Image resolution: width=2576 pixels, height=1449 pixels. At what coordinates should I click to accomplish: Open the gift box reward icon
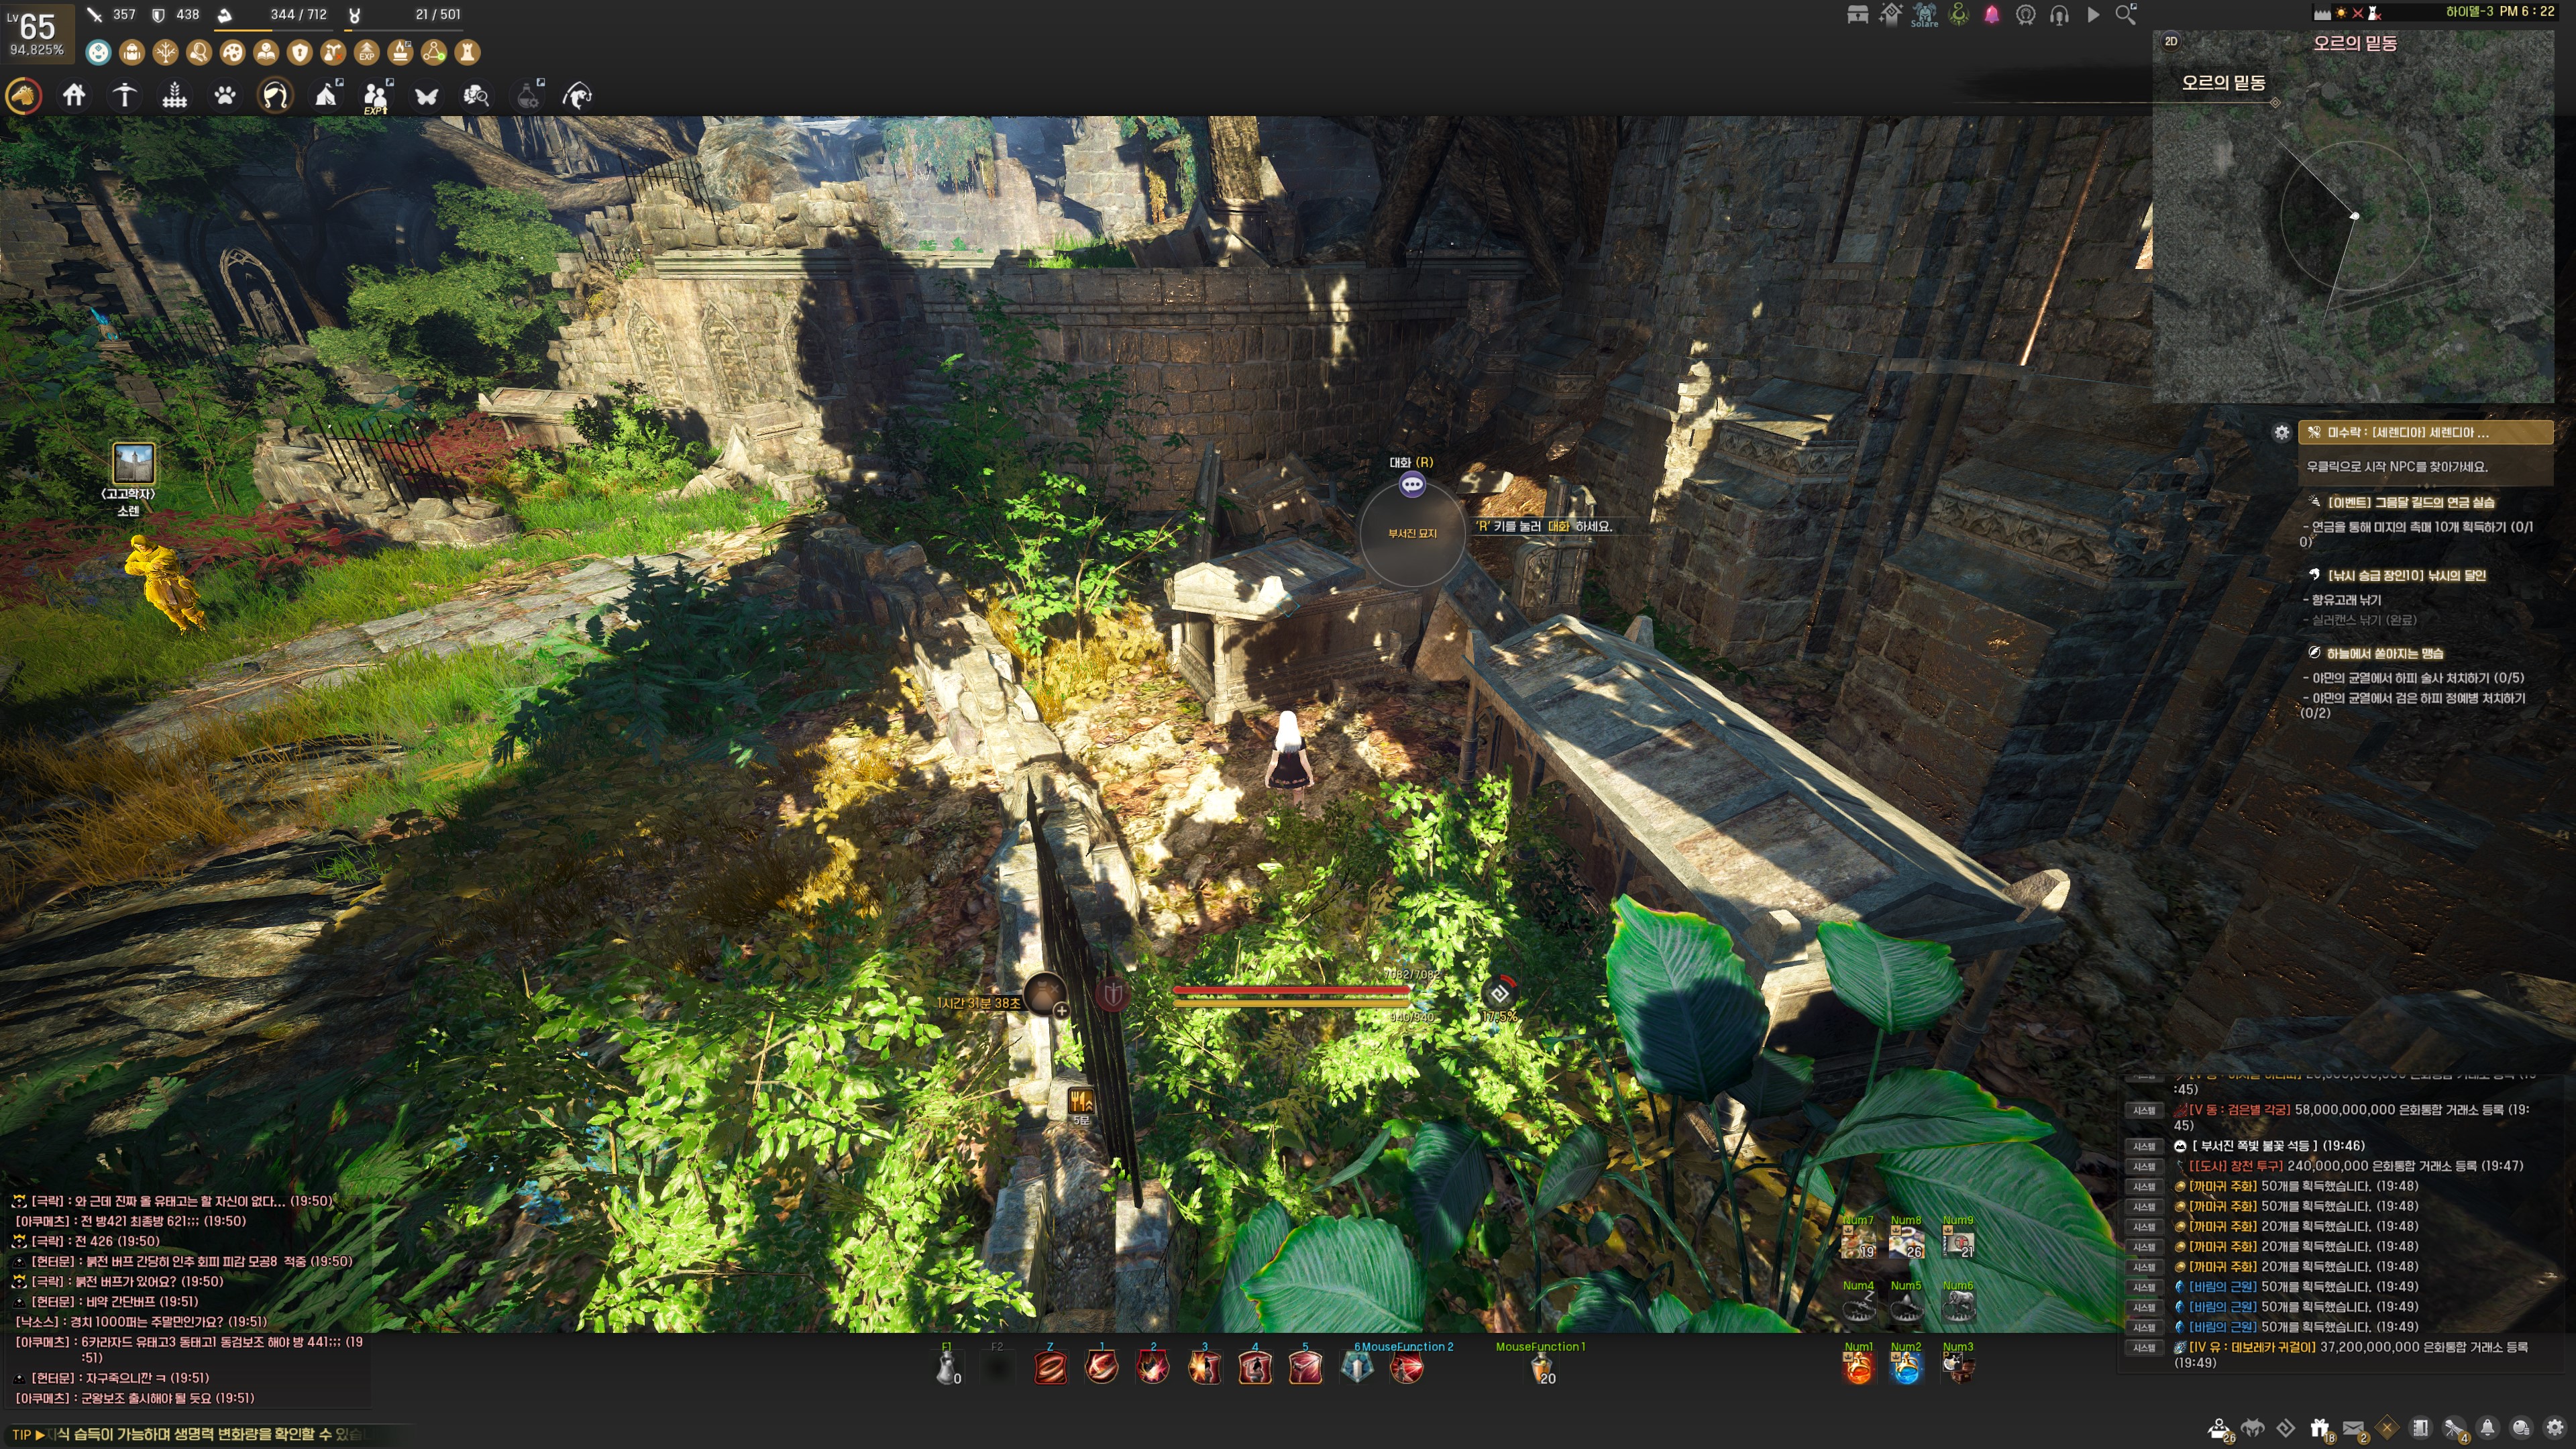[x=2320, y=1428]
